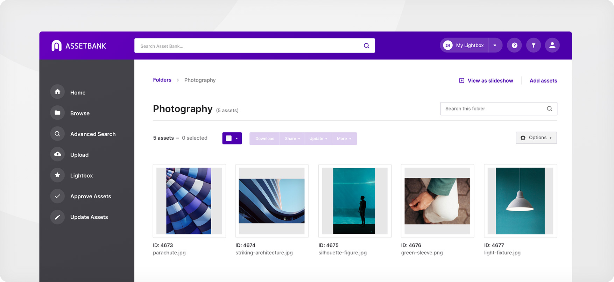The width and height of the screenshot is (614, 282).
Task: Click the Photography breadcrumb text
Action: point(200,80)
